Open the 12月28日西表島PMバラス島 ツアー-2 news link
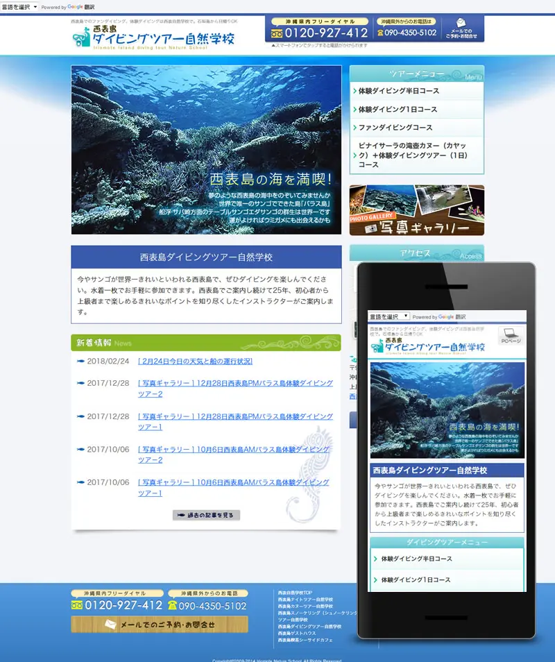Image resolution: width=555 pixels, height=662 pixels. pos(235,389)
